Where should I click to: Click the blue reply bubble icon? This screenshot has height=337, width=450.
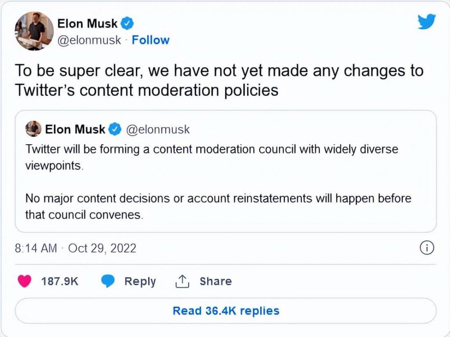[108, 281]
